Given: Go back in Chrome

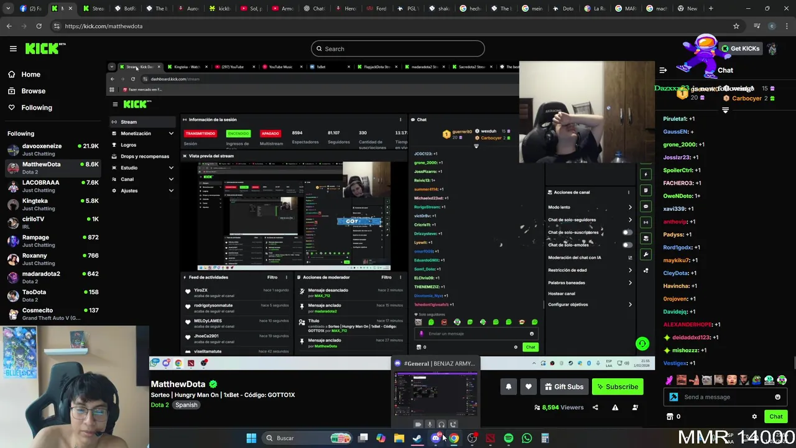Looking at the screenshot, I should point(9,26).
